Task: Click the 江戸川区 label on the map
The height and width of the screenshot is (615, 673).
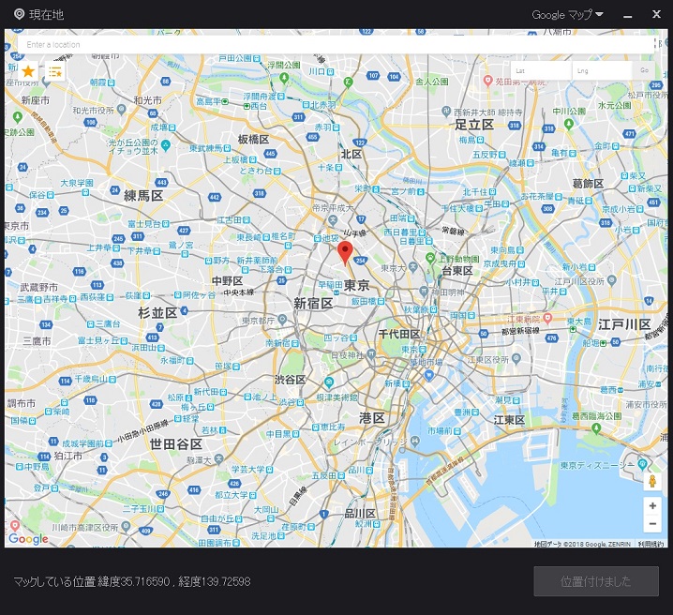Action: click(x=623, y=324)
